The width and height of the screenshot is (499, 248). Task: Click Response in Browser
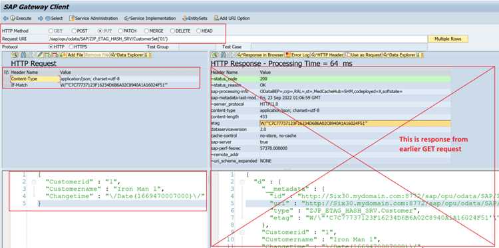click(x=260, y=55)
